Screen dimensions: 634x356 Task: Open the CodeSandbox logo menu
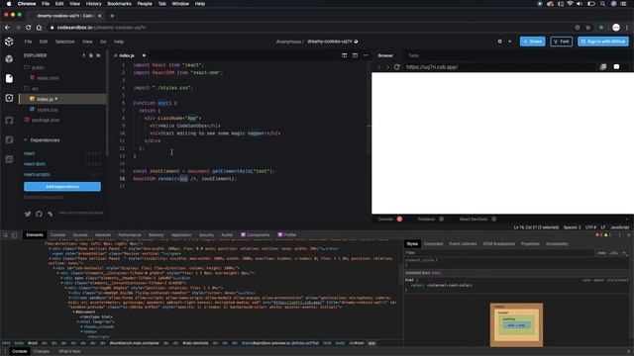coord(9,42)
